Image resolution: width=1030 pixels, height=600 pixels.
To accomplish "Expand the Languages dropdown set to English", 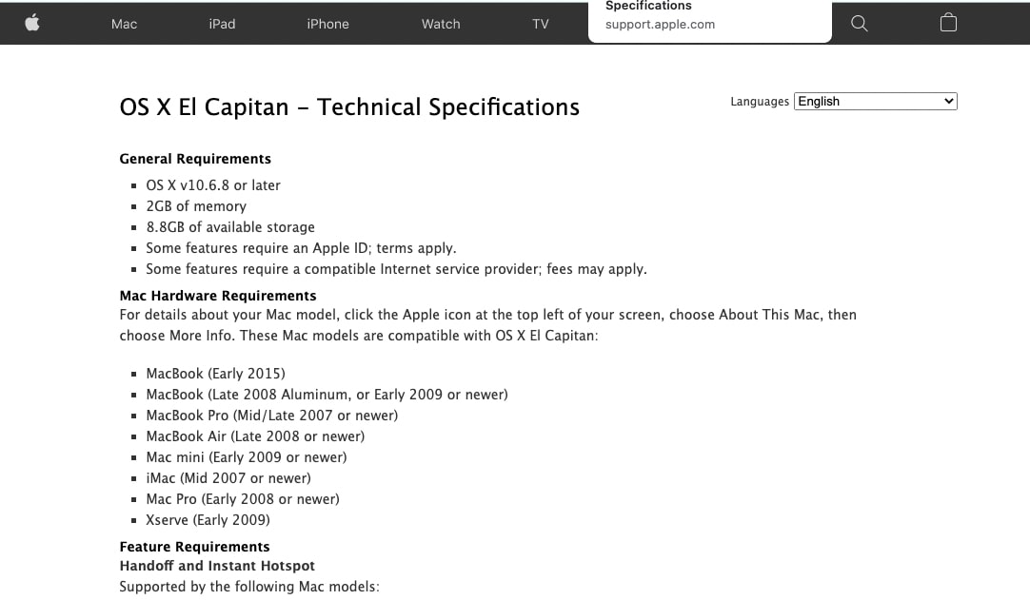I will [875, 101].
